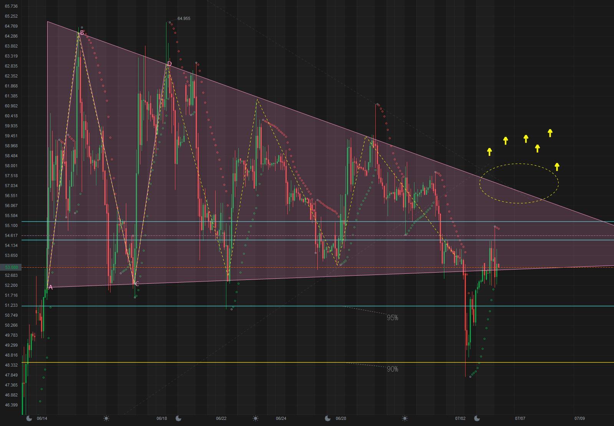Click the moon icon right after 07/02
This screenshot has width=614, height=426.
[477, 418]
